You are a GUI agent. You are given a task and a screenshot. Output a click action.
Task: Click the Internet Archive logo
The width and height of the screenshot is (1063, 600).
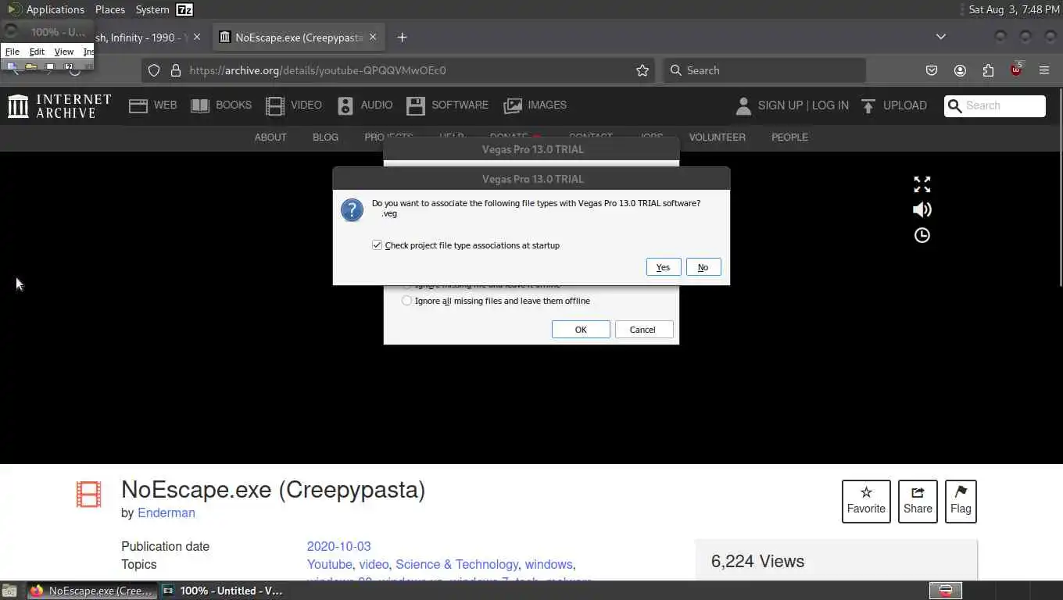pos(59,106)
